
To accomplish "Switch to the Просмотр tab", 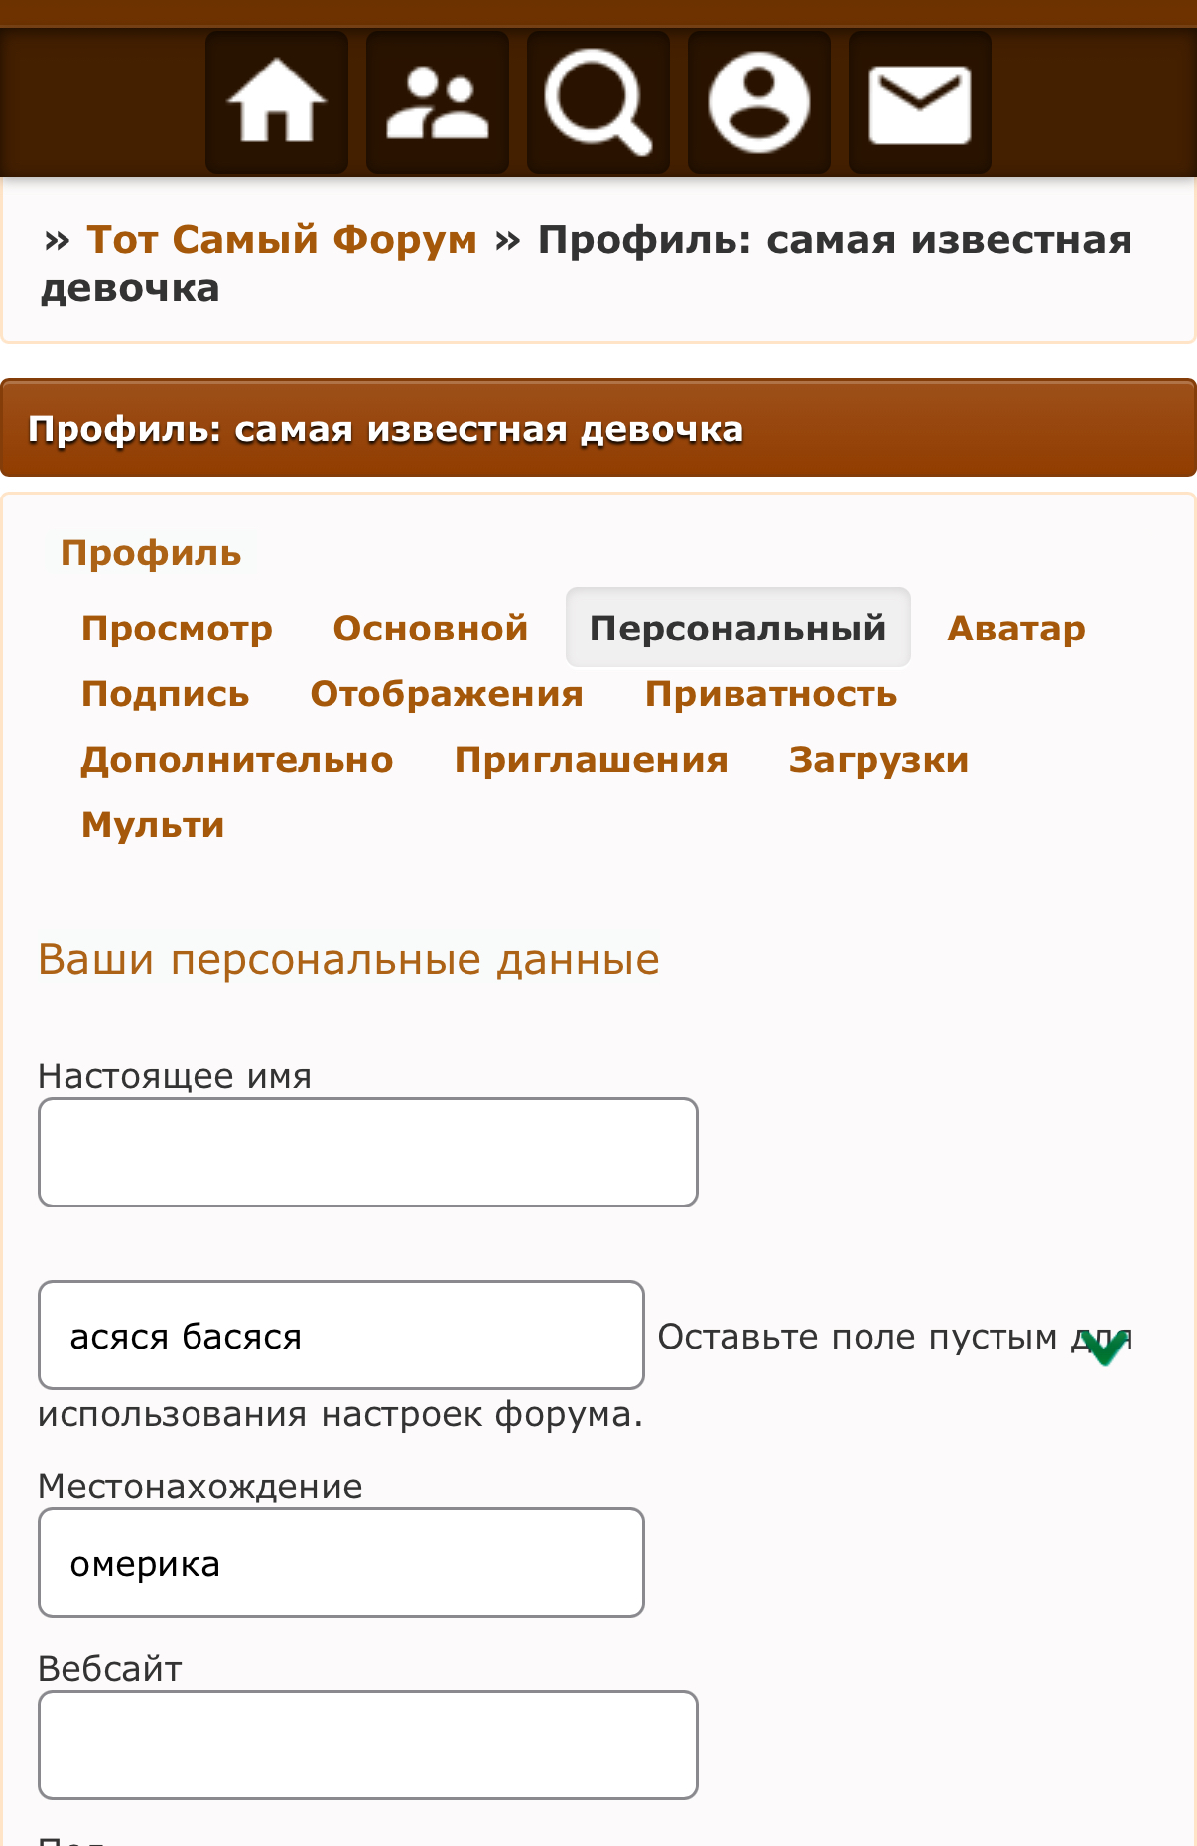I will 177,628.
